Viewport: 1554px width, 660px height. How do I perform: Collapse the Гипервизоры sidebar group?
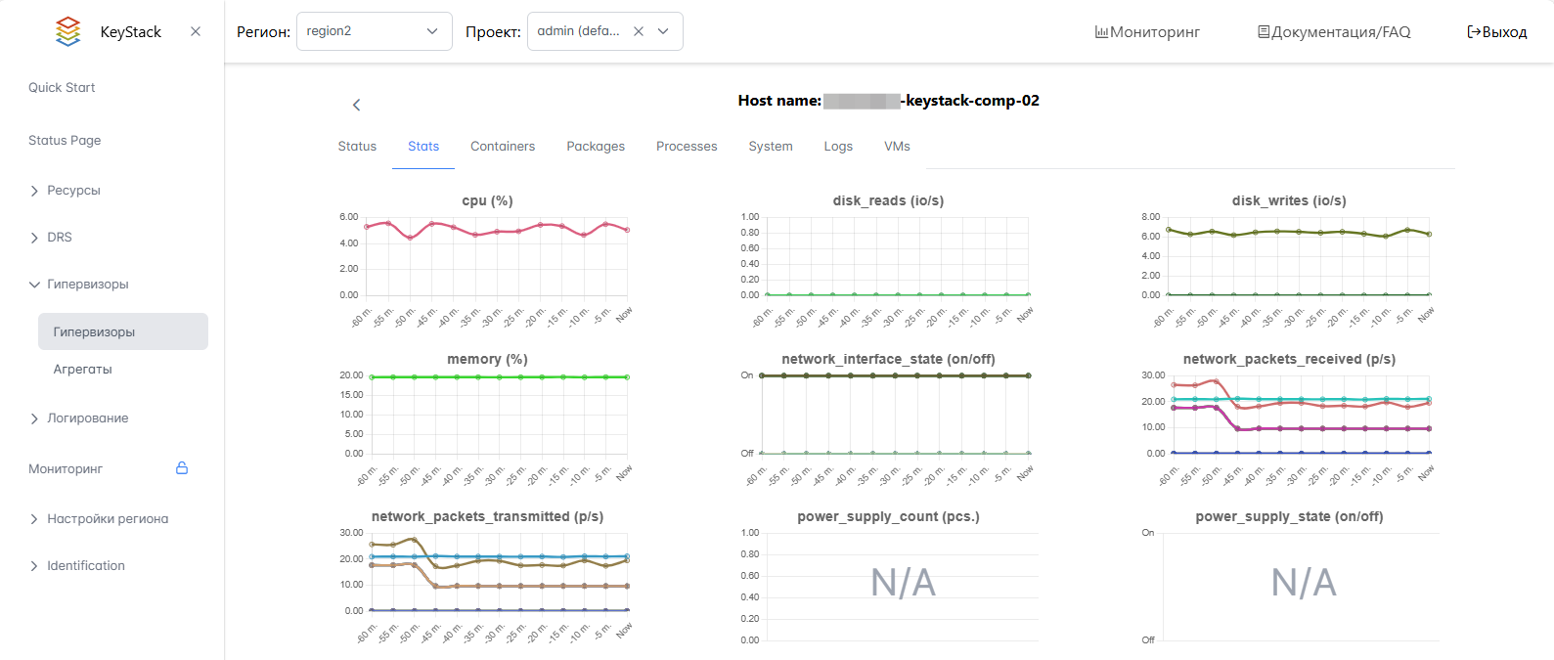tap(87, 285)
